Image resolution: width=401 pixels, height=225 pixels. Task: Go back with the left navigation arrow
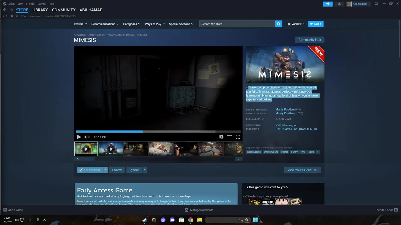click(5, 10)
